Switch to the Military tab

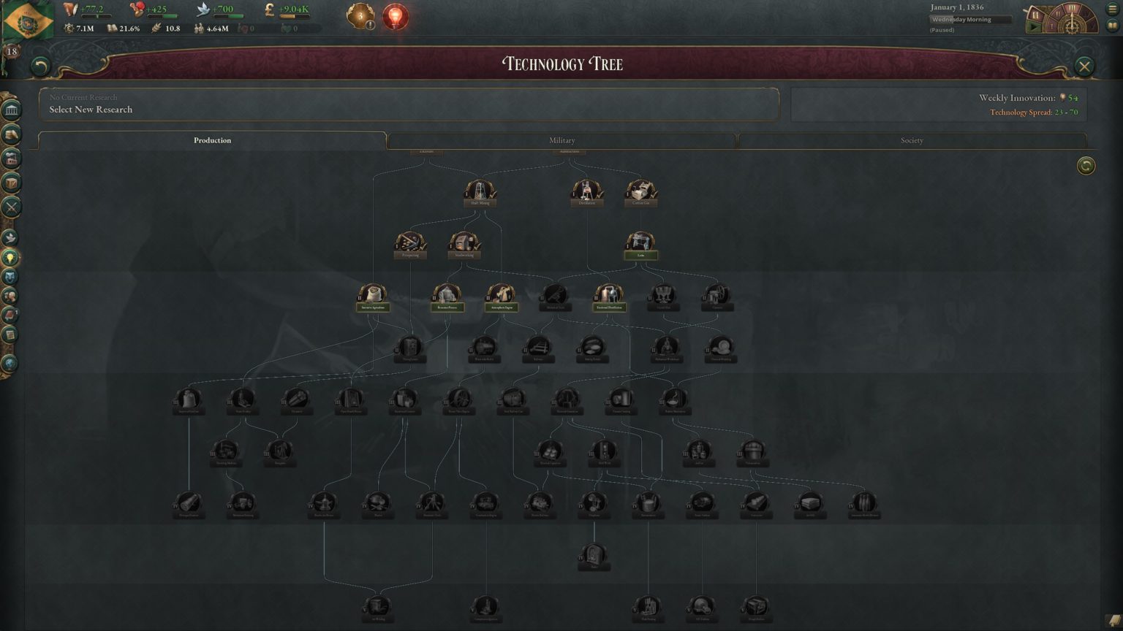[x=561, y=140]
